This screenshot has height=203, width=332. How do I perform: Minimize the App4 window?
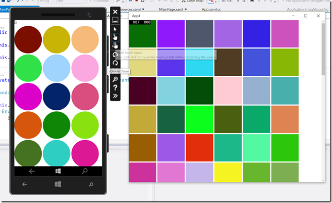click(293, 16)
